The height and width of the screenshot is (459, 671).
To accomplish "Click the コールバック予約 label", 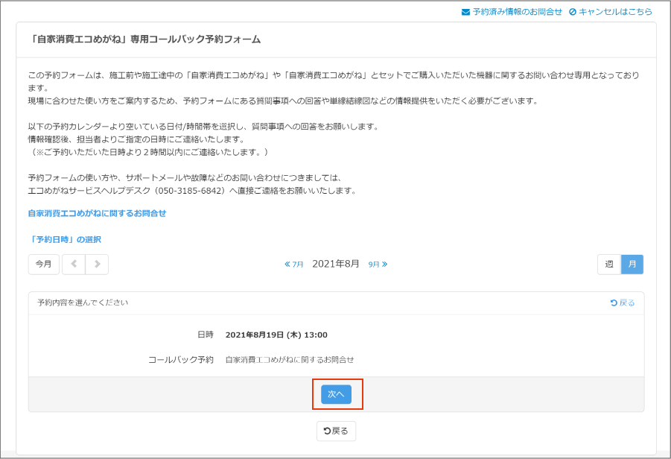I will tap(180, 360).
